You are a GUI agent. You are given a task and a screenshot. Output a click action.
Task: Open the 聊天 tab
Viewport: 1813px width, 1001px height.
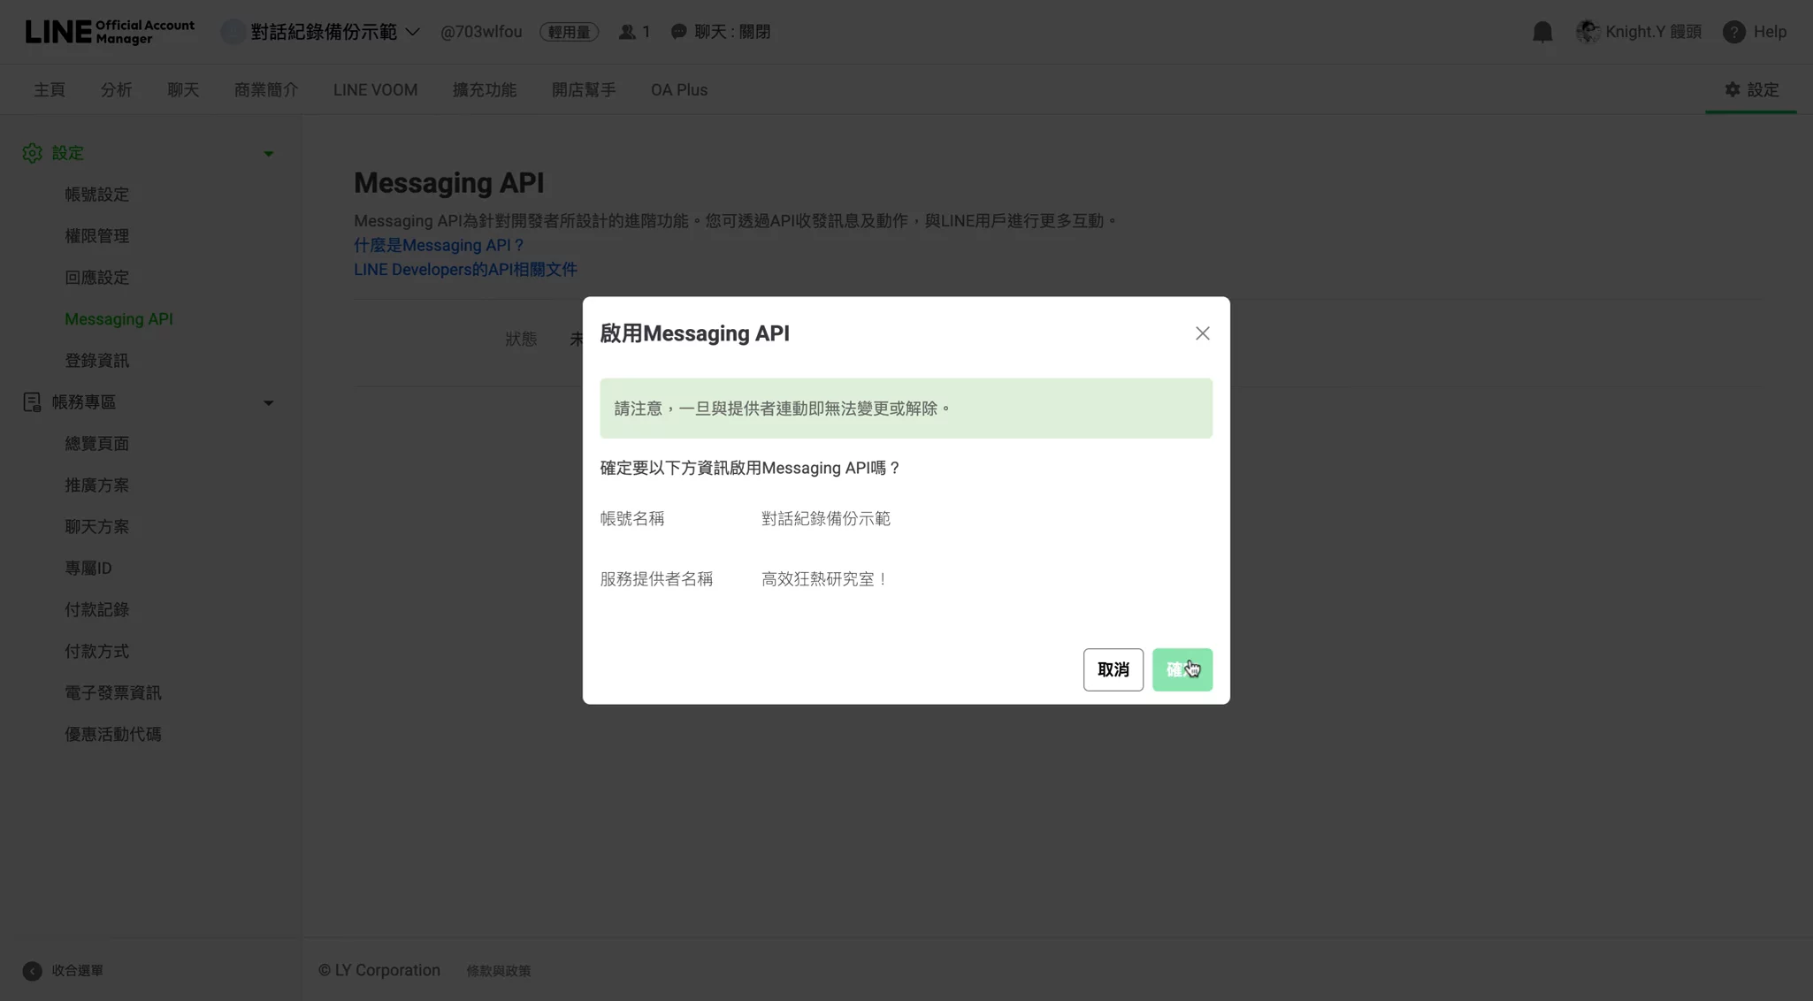[183, 90]
